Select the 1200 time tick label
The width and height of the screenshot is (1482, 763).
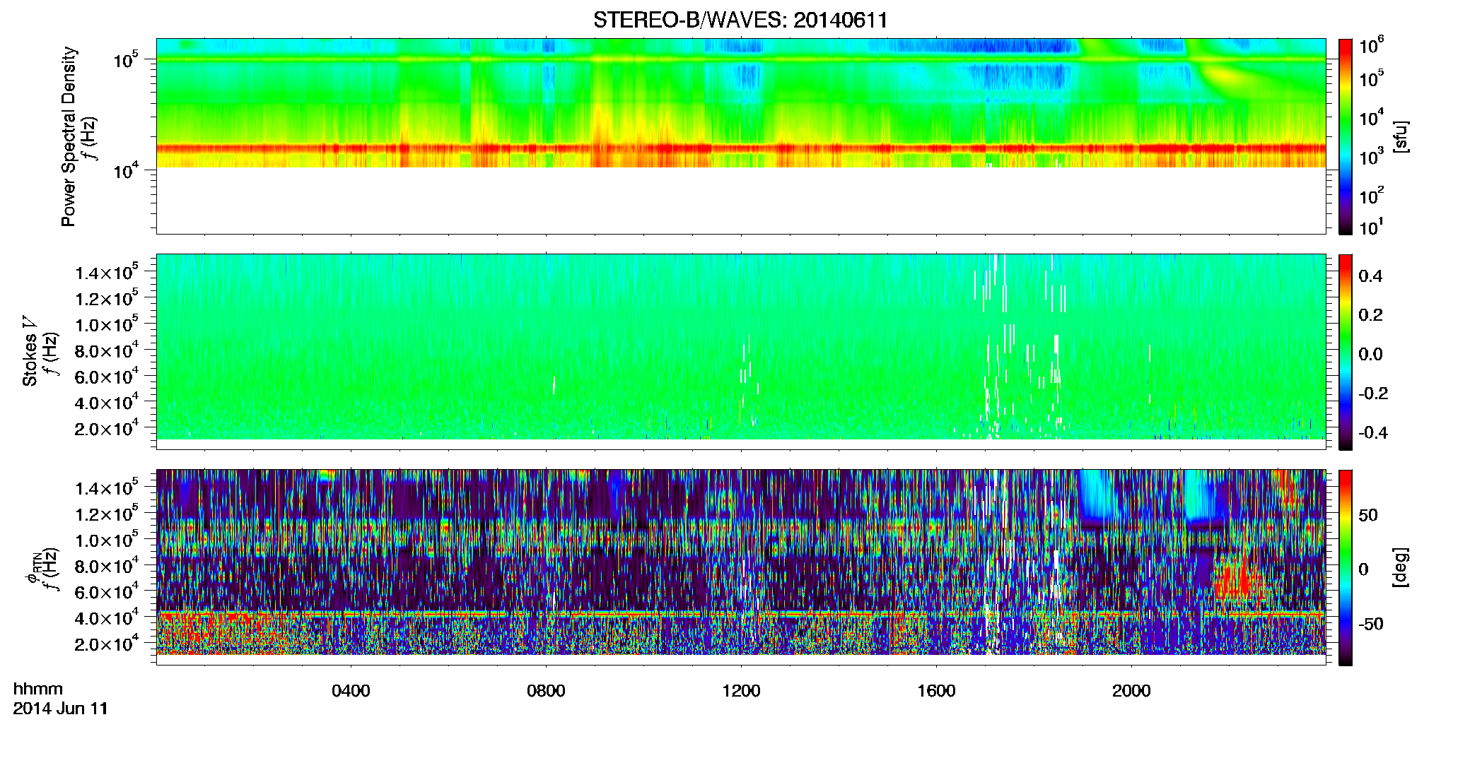(741, 690)
